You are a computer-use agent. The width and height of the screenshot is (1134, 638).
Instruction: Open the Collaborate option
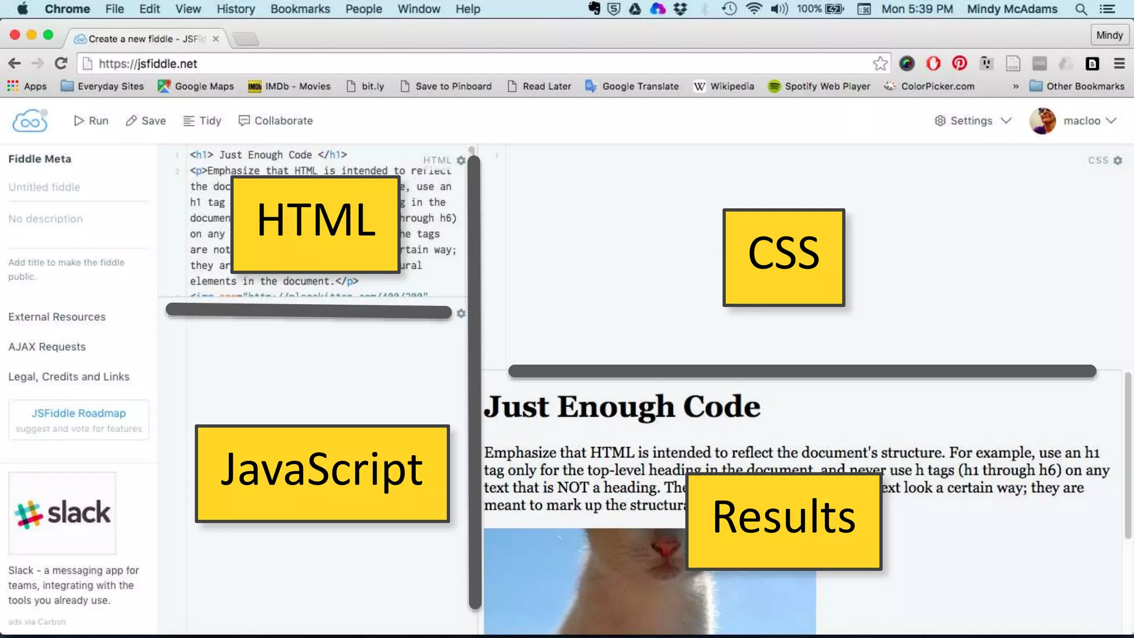(x=276, y=121)
